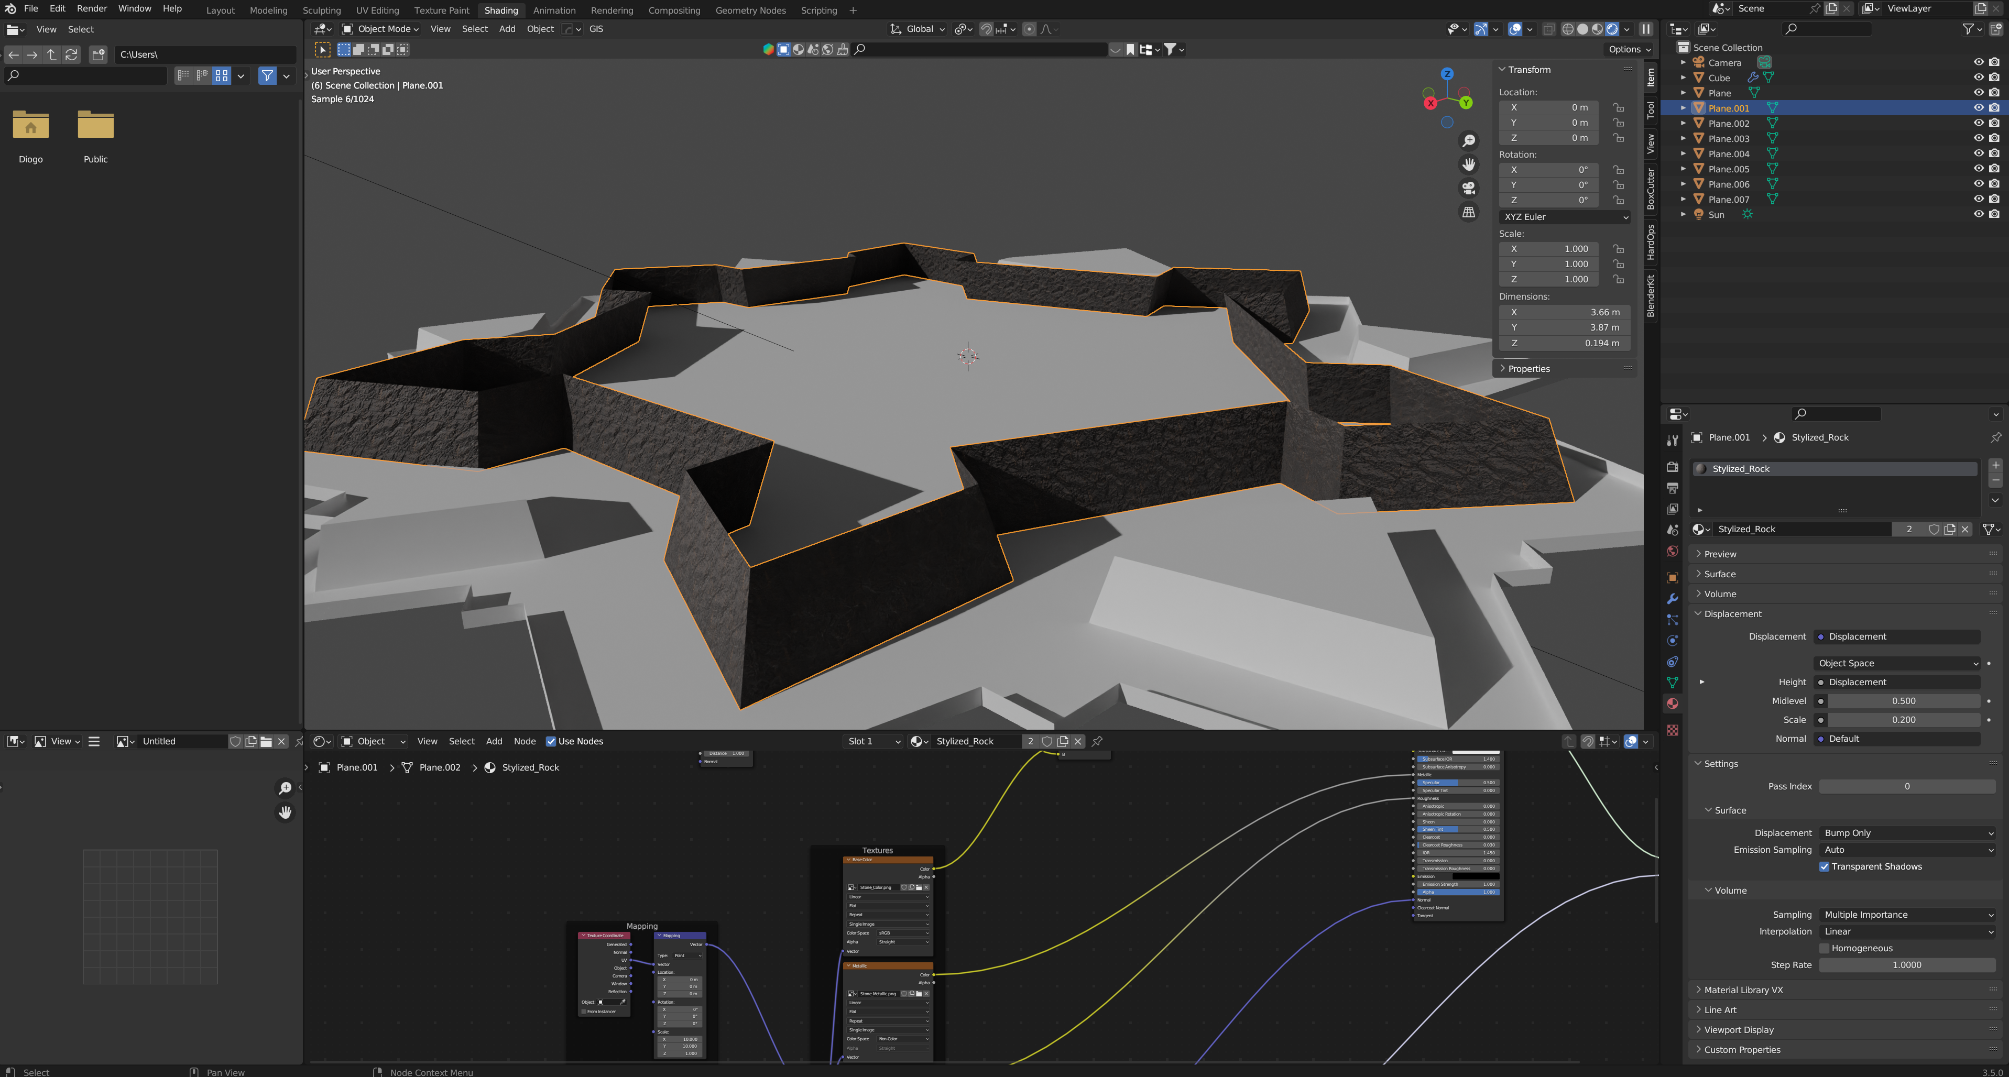
Task: Toggle camera view in the viewport
Action: 1469,188
